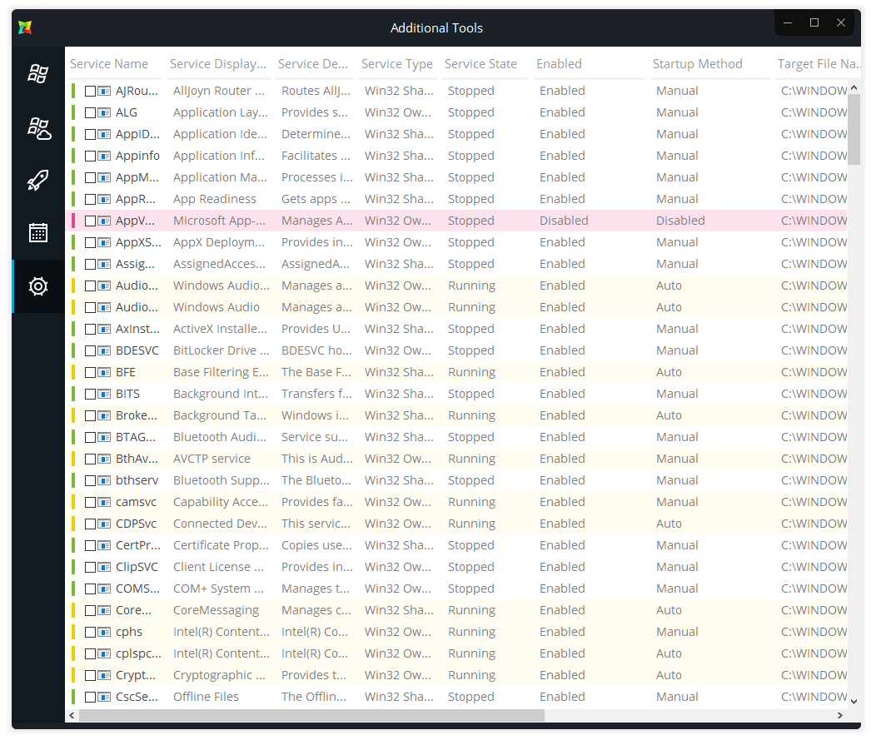Tick the checkbox for AJRou... service
The width and height of the screenshot is (871, 740).
(90, 91)
